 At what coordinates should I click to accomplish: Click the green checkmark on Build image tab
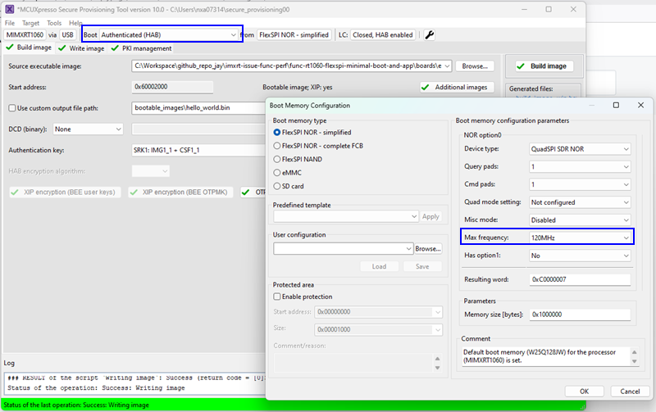pos(9,48)
